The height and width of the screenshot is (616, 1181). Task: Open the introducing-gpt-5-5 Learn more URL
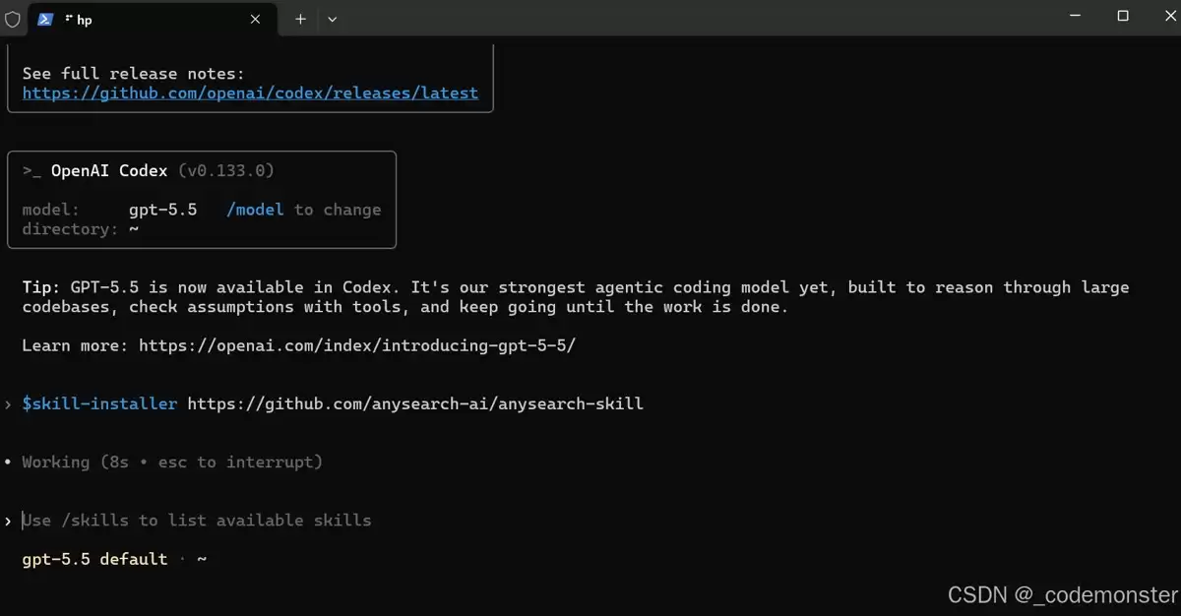[x=357, y=345]
